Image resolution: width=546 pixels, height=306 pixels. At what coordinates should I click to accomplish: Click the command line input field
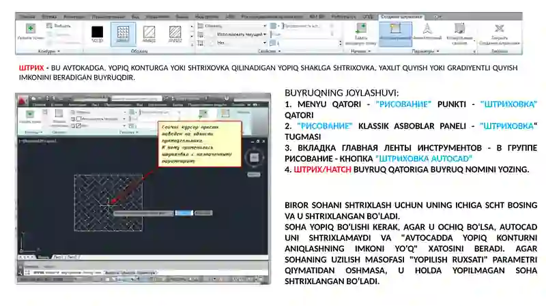click(x=146, y=273)
